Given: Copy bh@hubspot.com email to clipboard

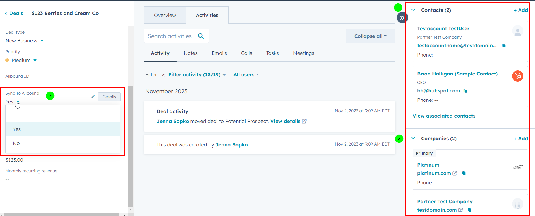Looking at the screenshot, I should [x=465, y=91].
